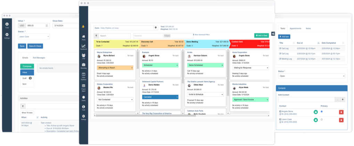The width and height of the screenshot is (354, 146).
Task: Click the plus icon beside Add Contact field
Action: click(x=343, y=99)
